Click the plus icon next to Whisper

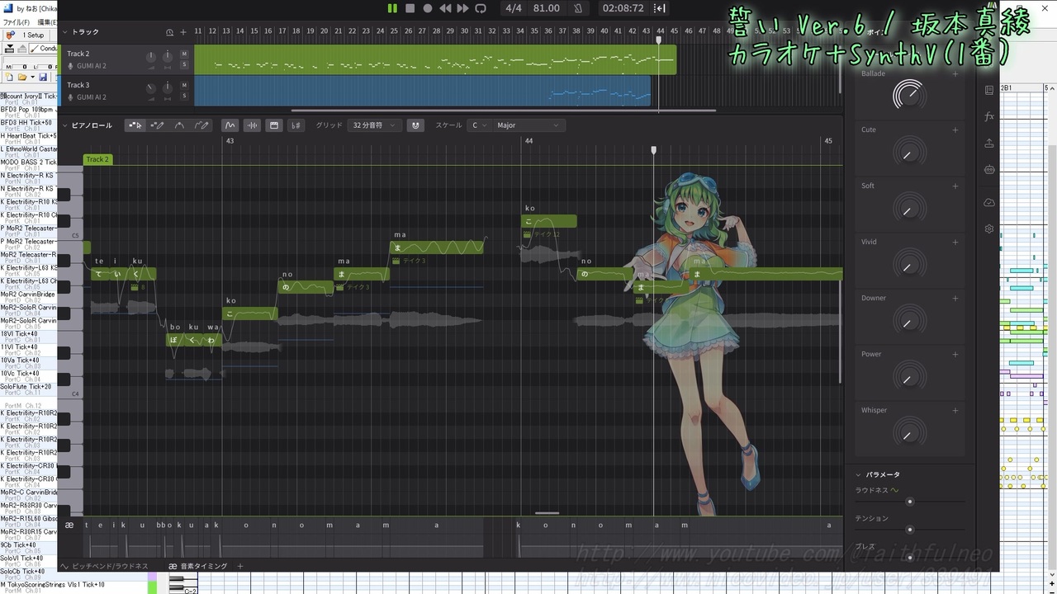[955, 410]
